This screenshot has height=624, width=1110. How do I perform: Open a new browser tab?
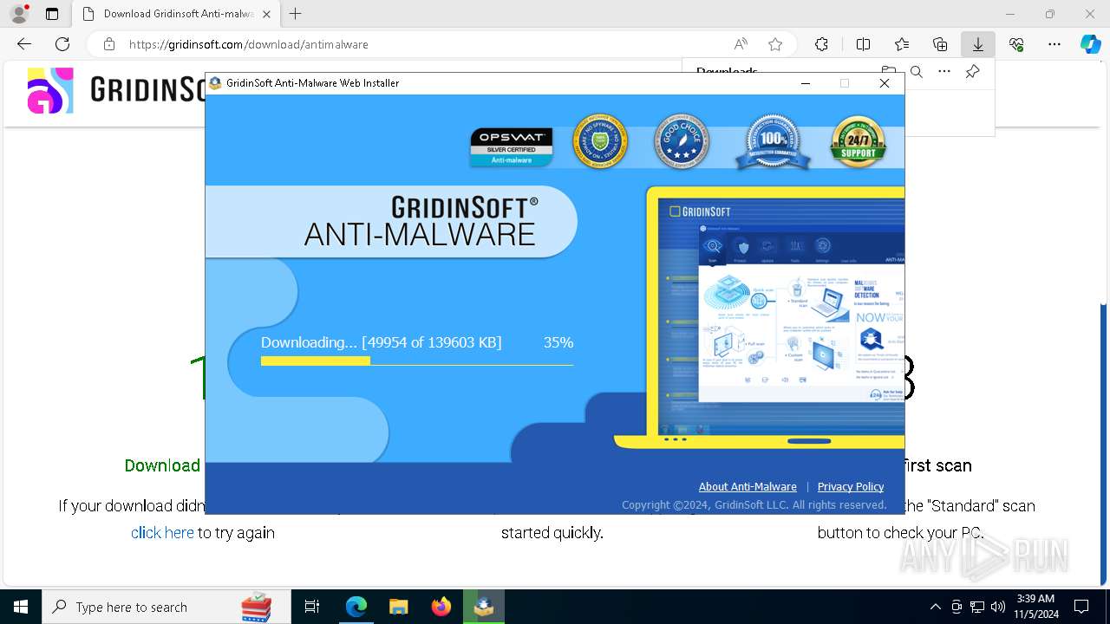coord(295,14)
